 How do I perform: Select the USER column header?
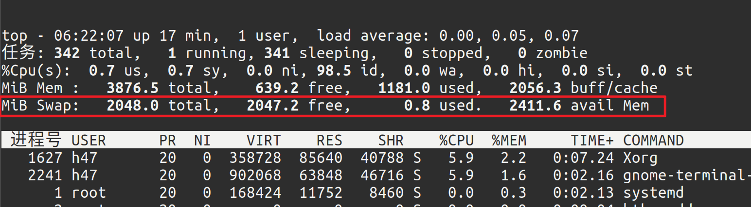point(89,141)
